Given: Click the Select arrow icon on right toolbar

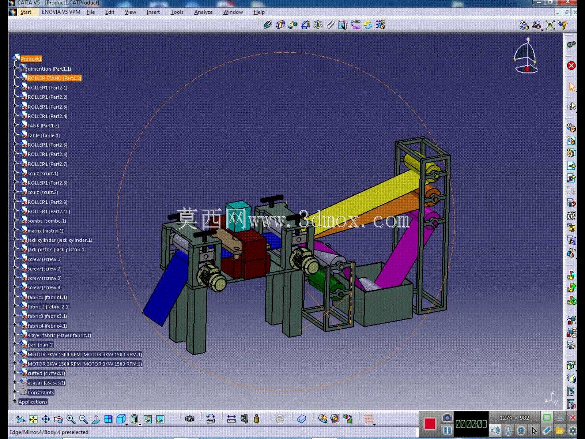Looking at the screenshot, I should (x=571, y=87).
